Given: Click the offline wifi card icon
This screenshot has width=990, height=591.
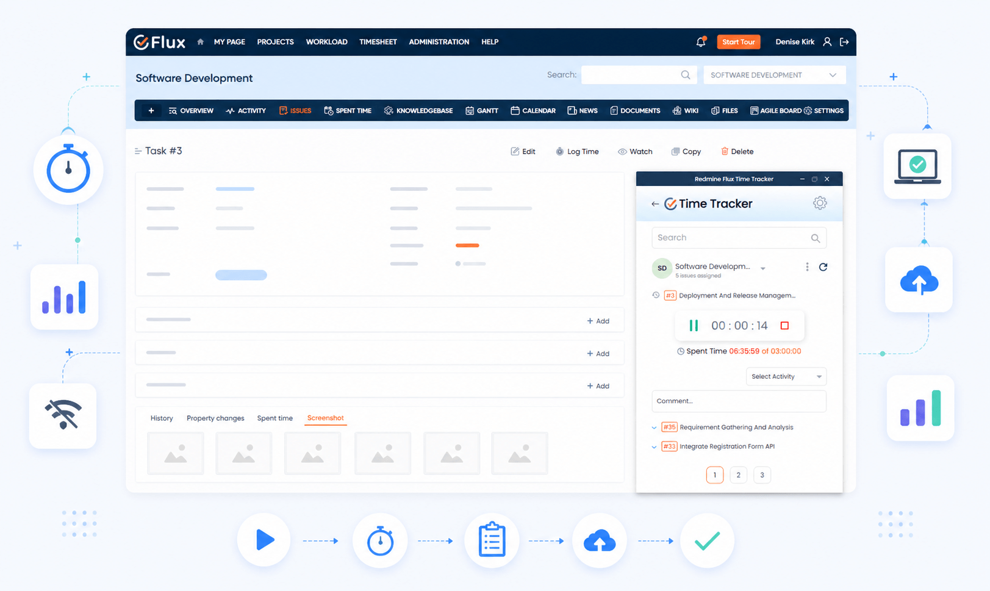Looking at the screenshot, I should (x=63, y=415).
